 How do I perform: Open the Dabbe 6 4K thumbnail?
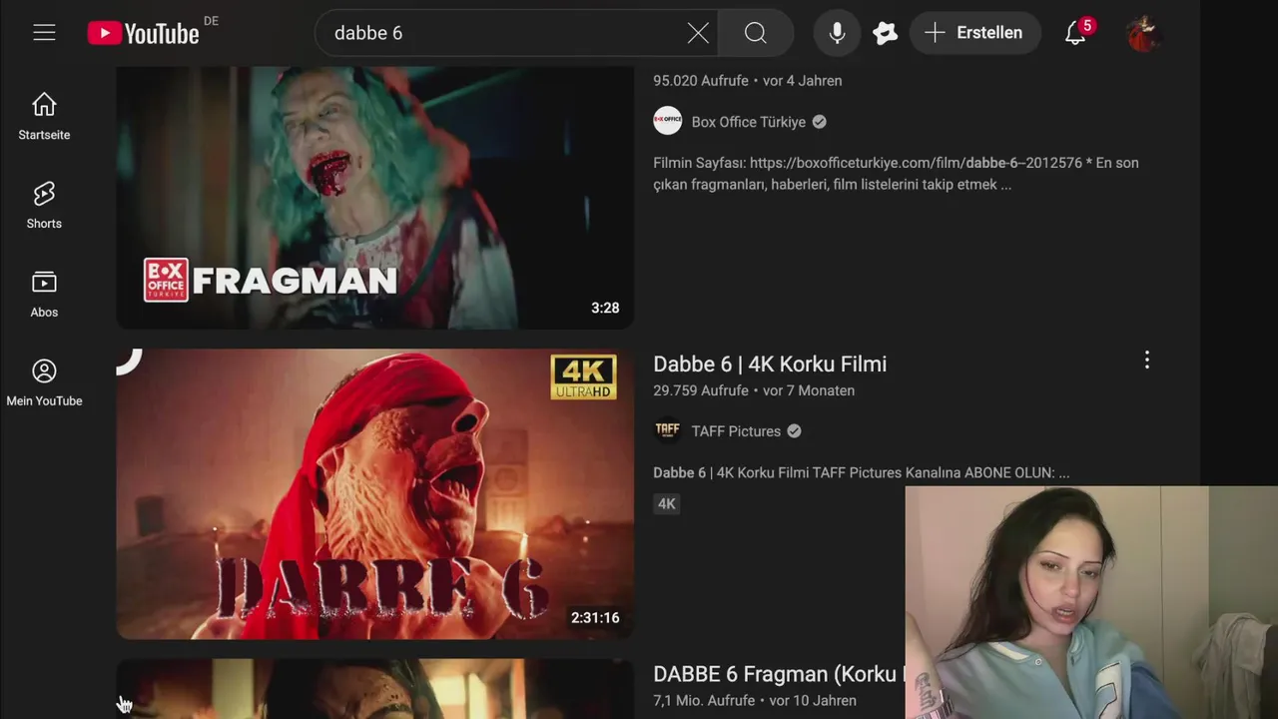coord(375,493)
